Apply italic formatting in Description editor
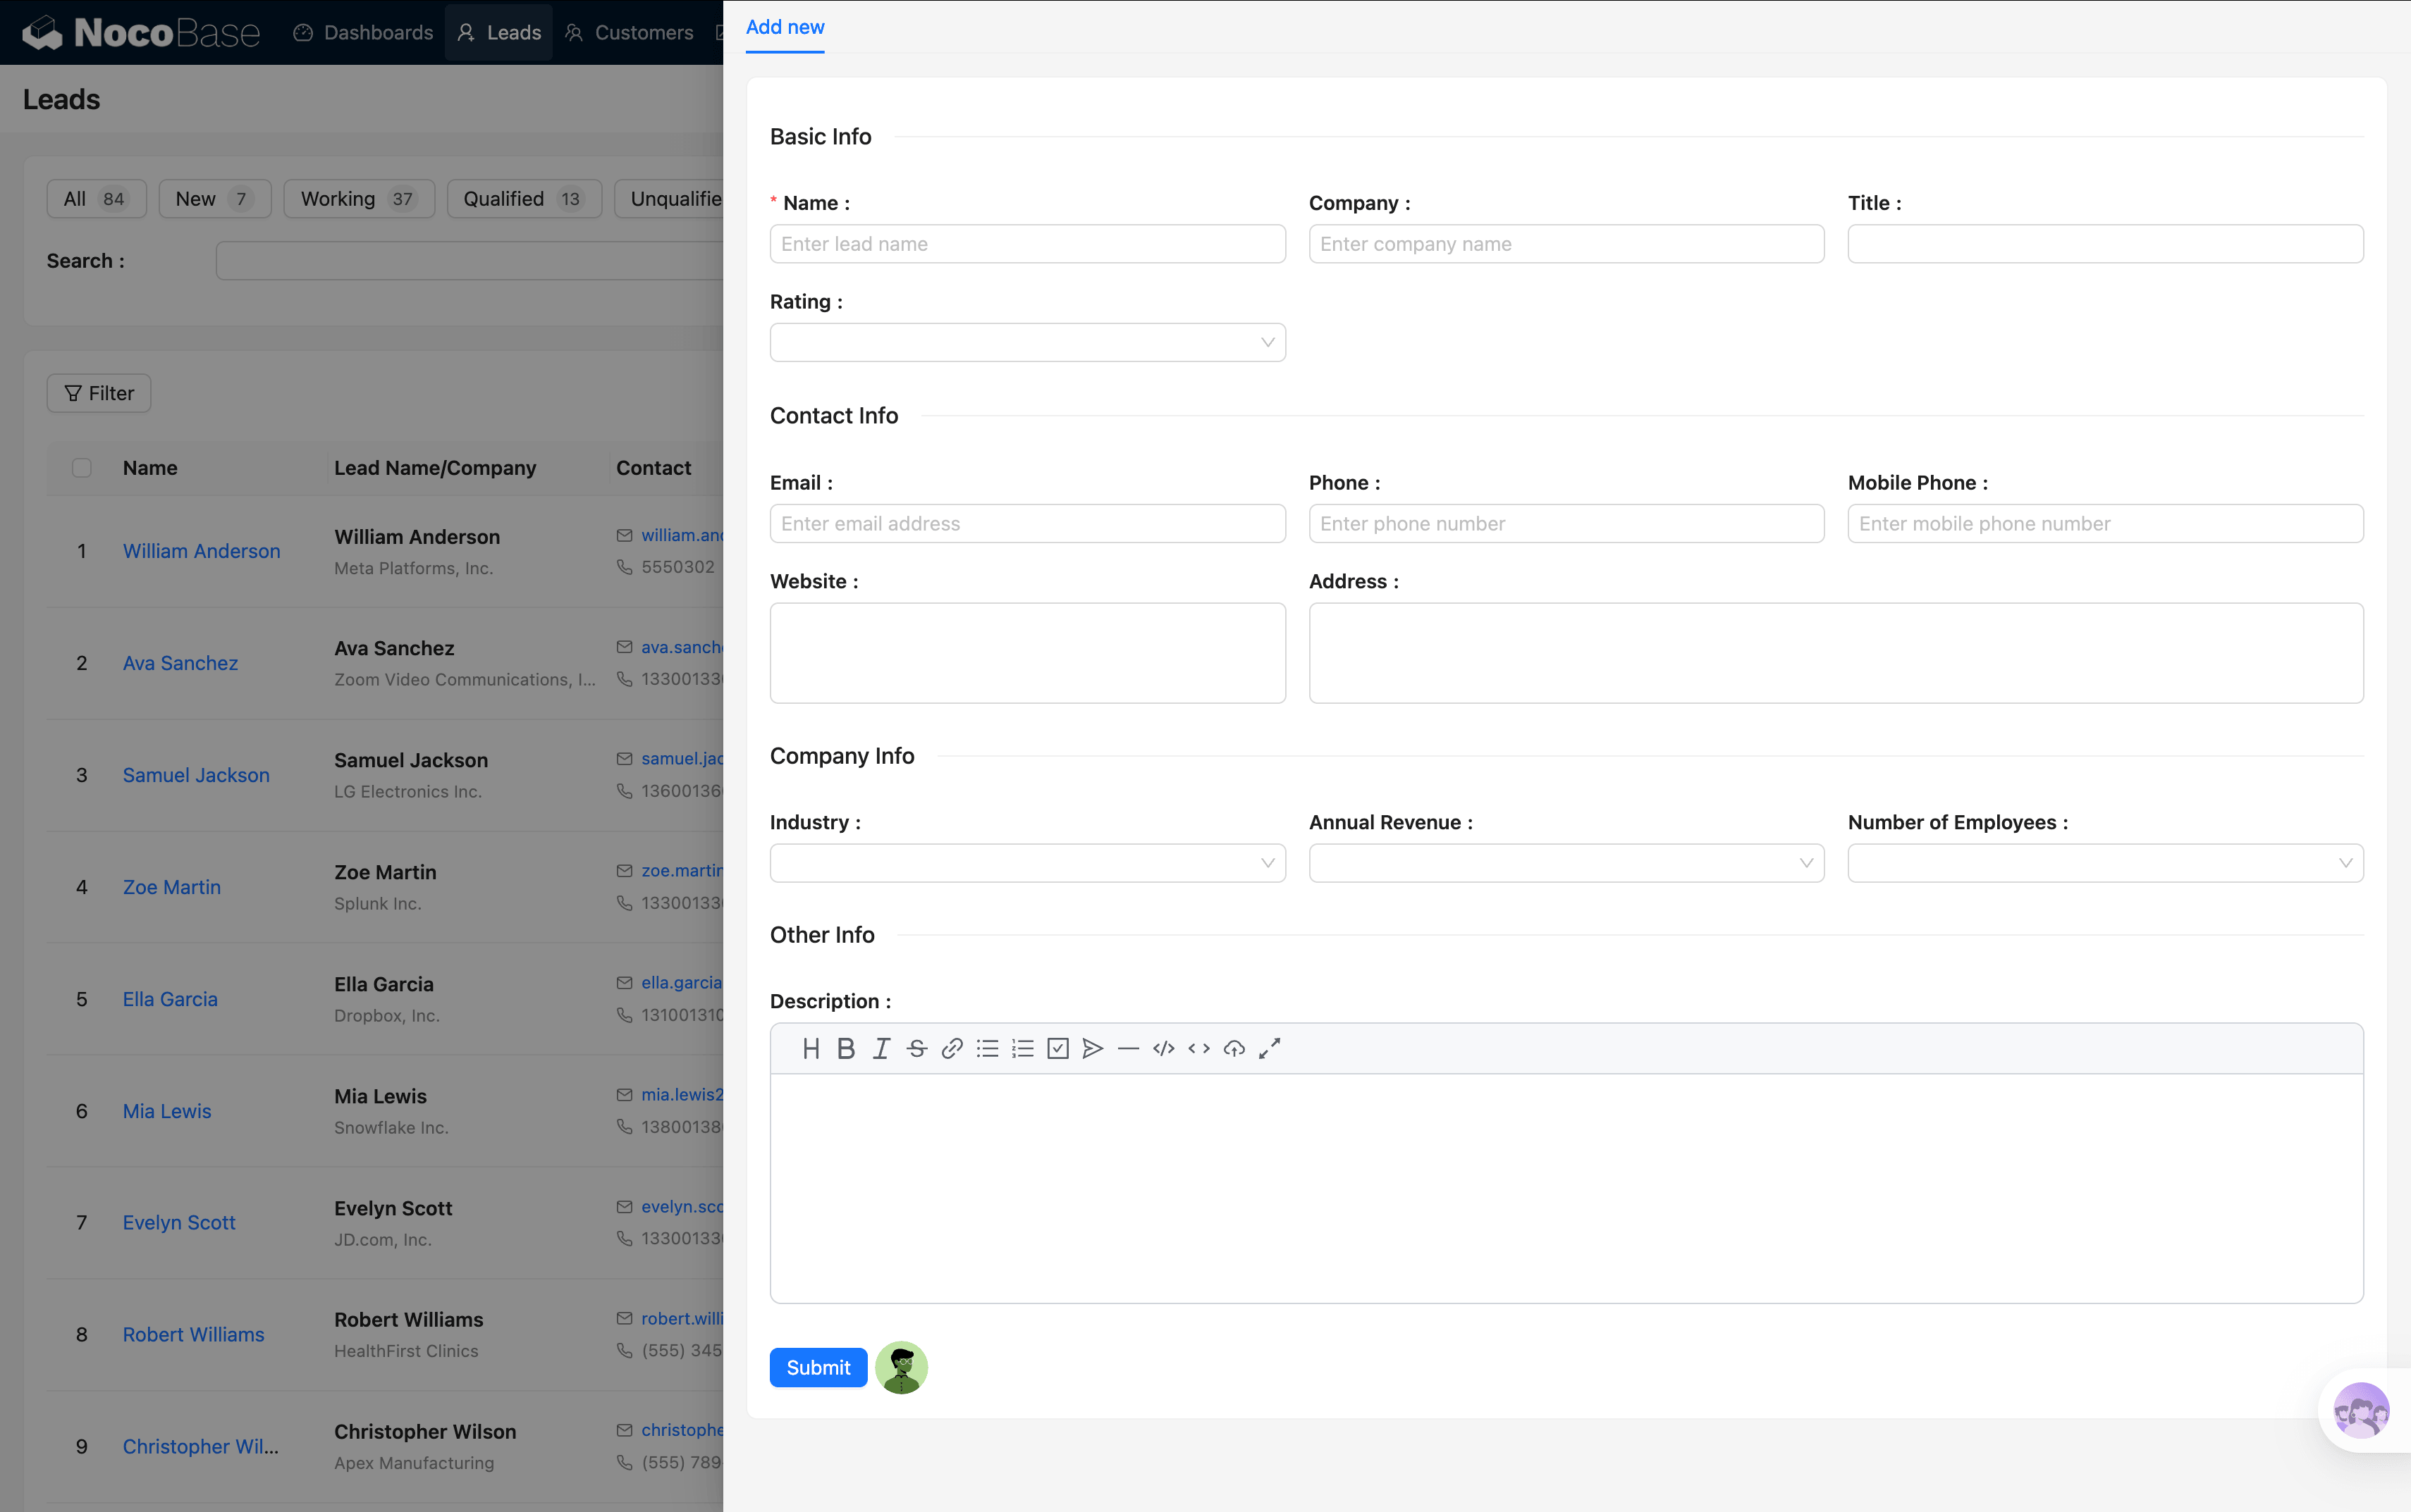 click(881, 1048)
